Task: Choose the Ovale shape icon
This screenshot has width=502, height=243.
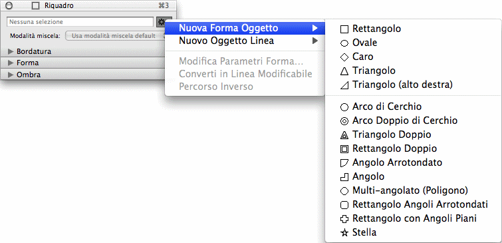Action: (344, 43)
